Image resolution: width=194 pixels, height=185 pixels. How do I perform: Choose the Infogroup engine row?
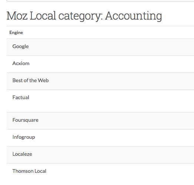[x=100, y=138]
